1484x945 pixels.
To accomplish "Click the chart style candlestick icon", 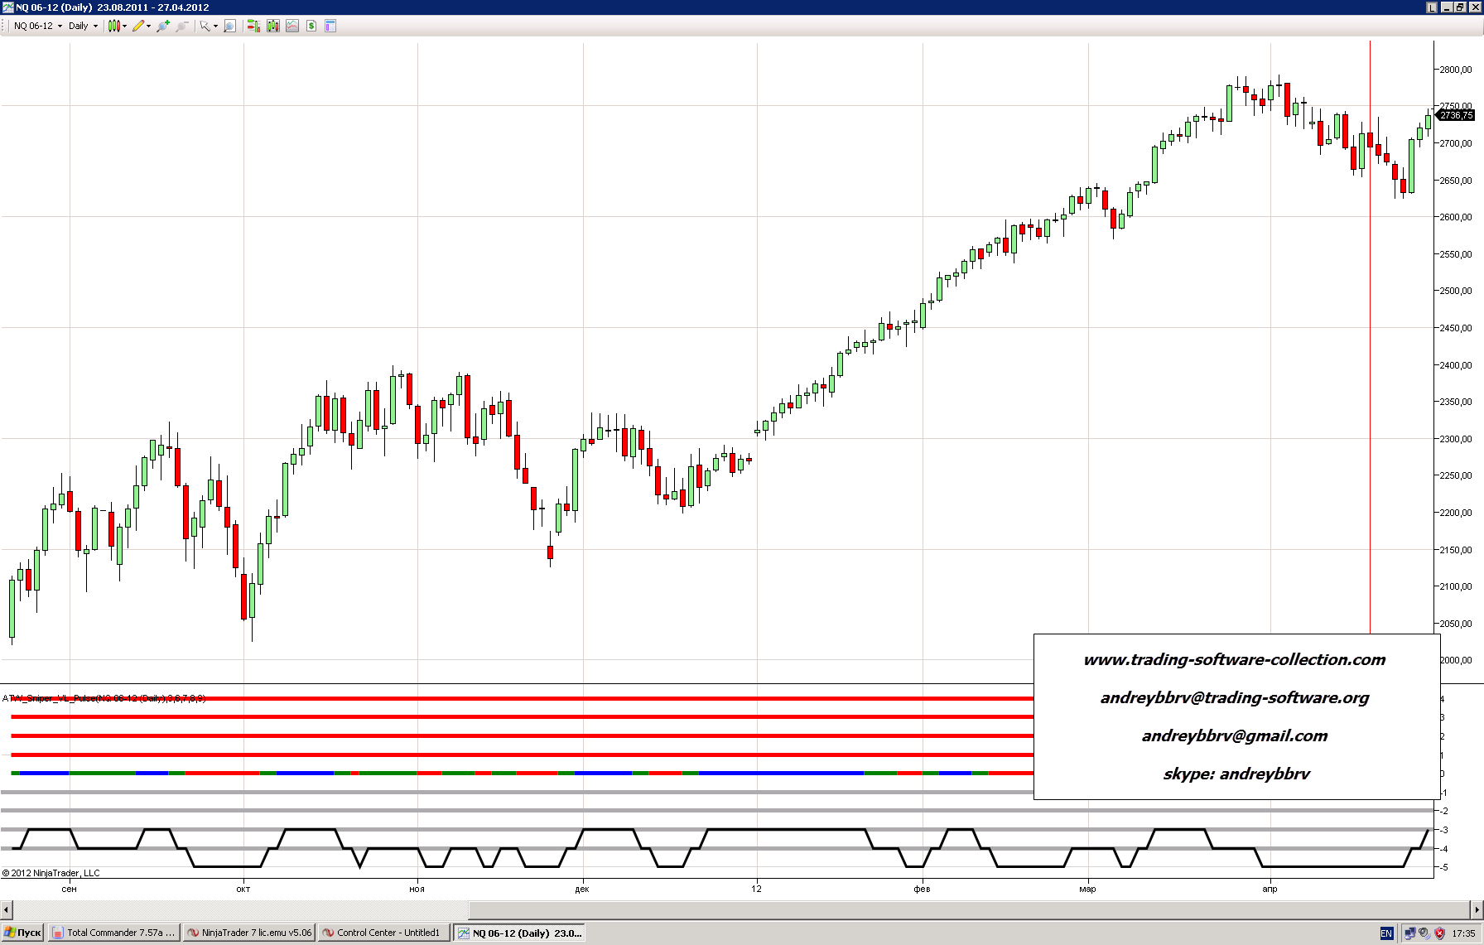I will point(114,27).
